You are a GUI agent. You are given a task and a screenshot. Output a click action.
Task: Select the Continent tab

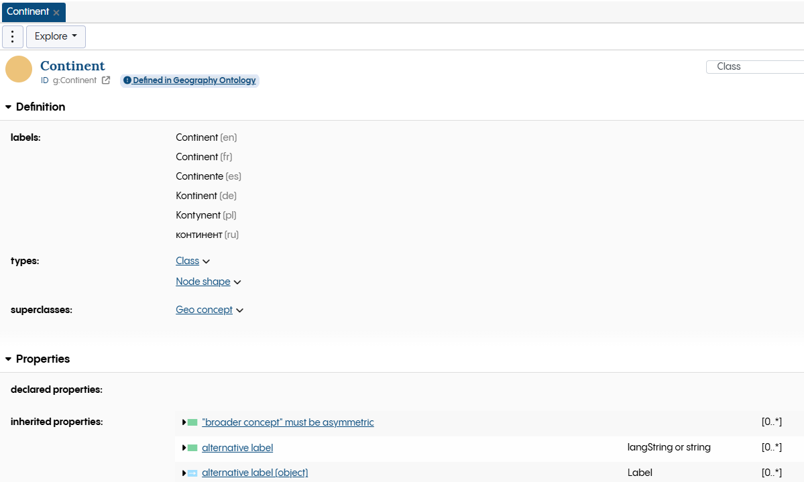tap(27, 11)
